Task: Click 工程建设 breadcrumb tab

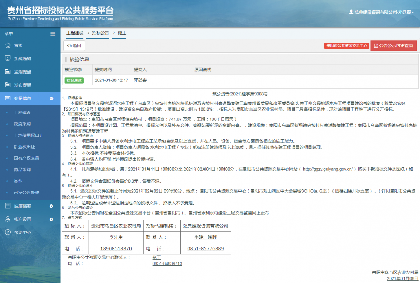Action: pos(75,33)
